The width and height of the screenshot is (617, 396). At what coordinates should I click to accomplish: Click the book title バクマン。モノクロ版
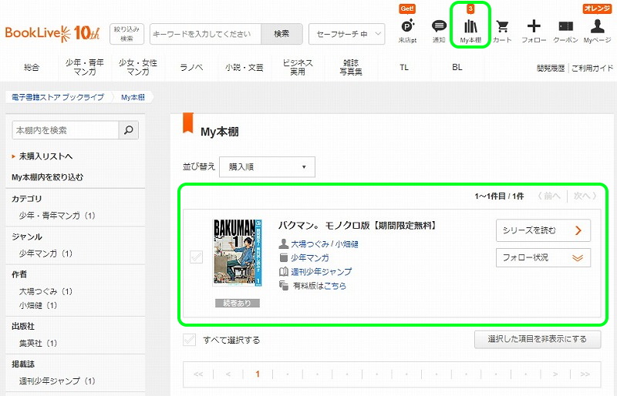coord(358,226)
